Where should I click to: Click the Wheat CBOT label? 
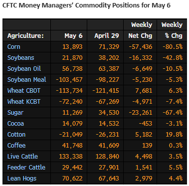(x=24, y=91)
